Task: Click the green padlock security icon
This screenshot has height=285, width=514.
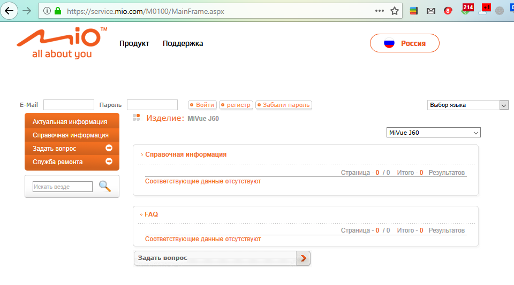Action: 58,11
